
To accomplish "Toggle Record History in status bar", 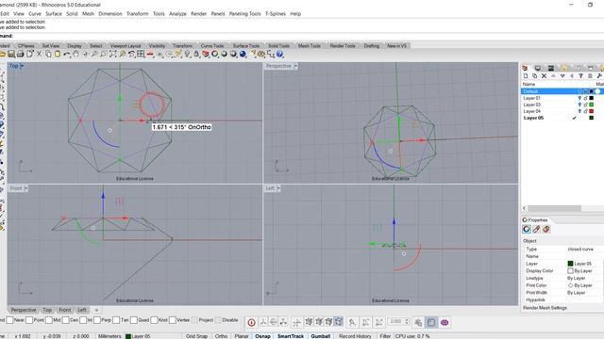I will [355, 336].
